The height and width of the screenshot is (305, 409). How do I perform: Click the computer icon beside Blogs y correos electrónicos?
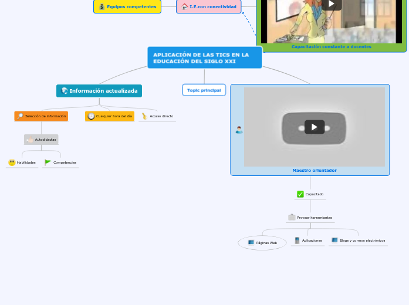[334, 240]
